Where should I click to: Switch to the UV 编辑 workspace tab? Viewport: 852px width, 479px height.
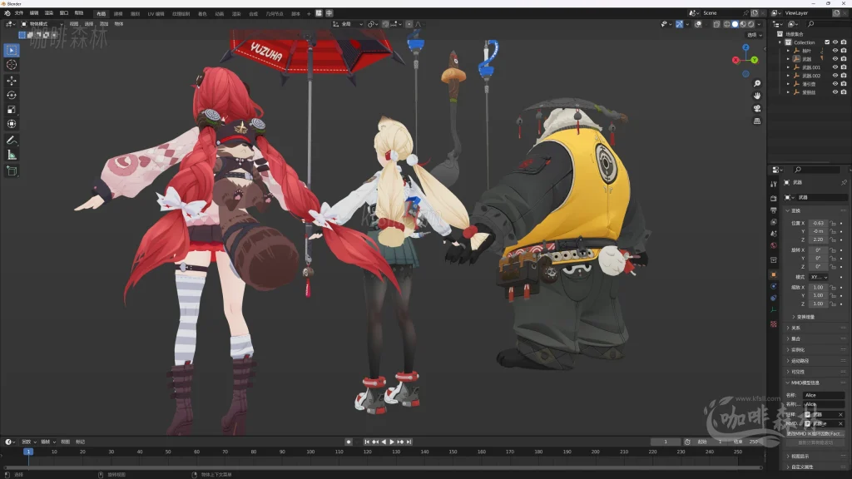pyautogui.click(x=156, y=13)
